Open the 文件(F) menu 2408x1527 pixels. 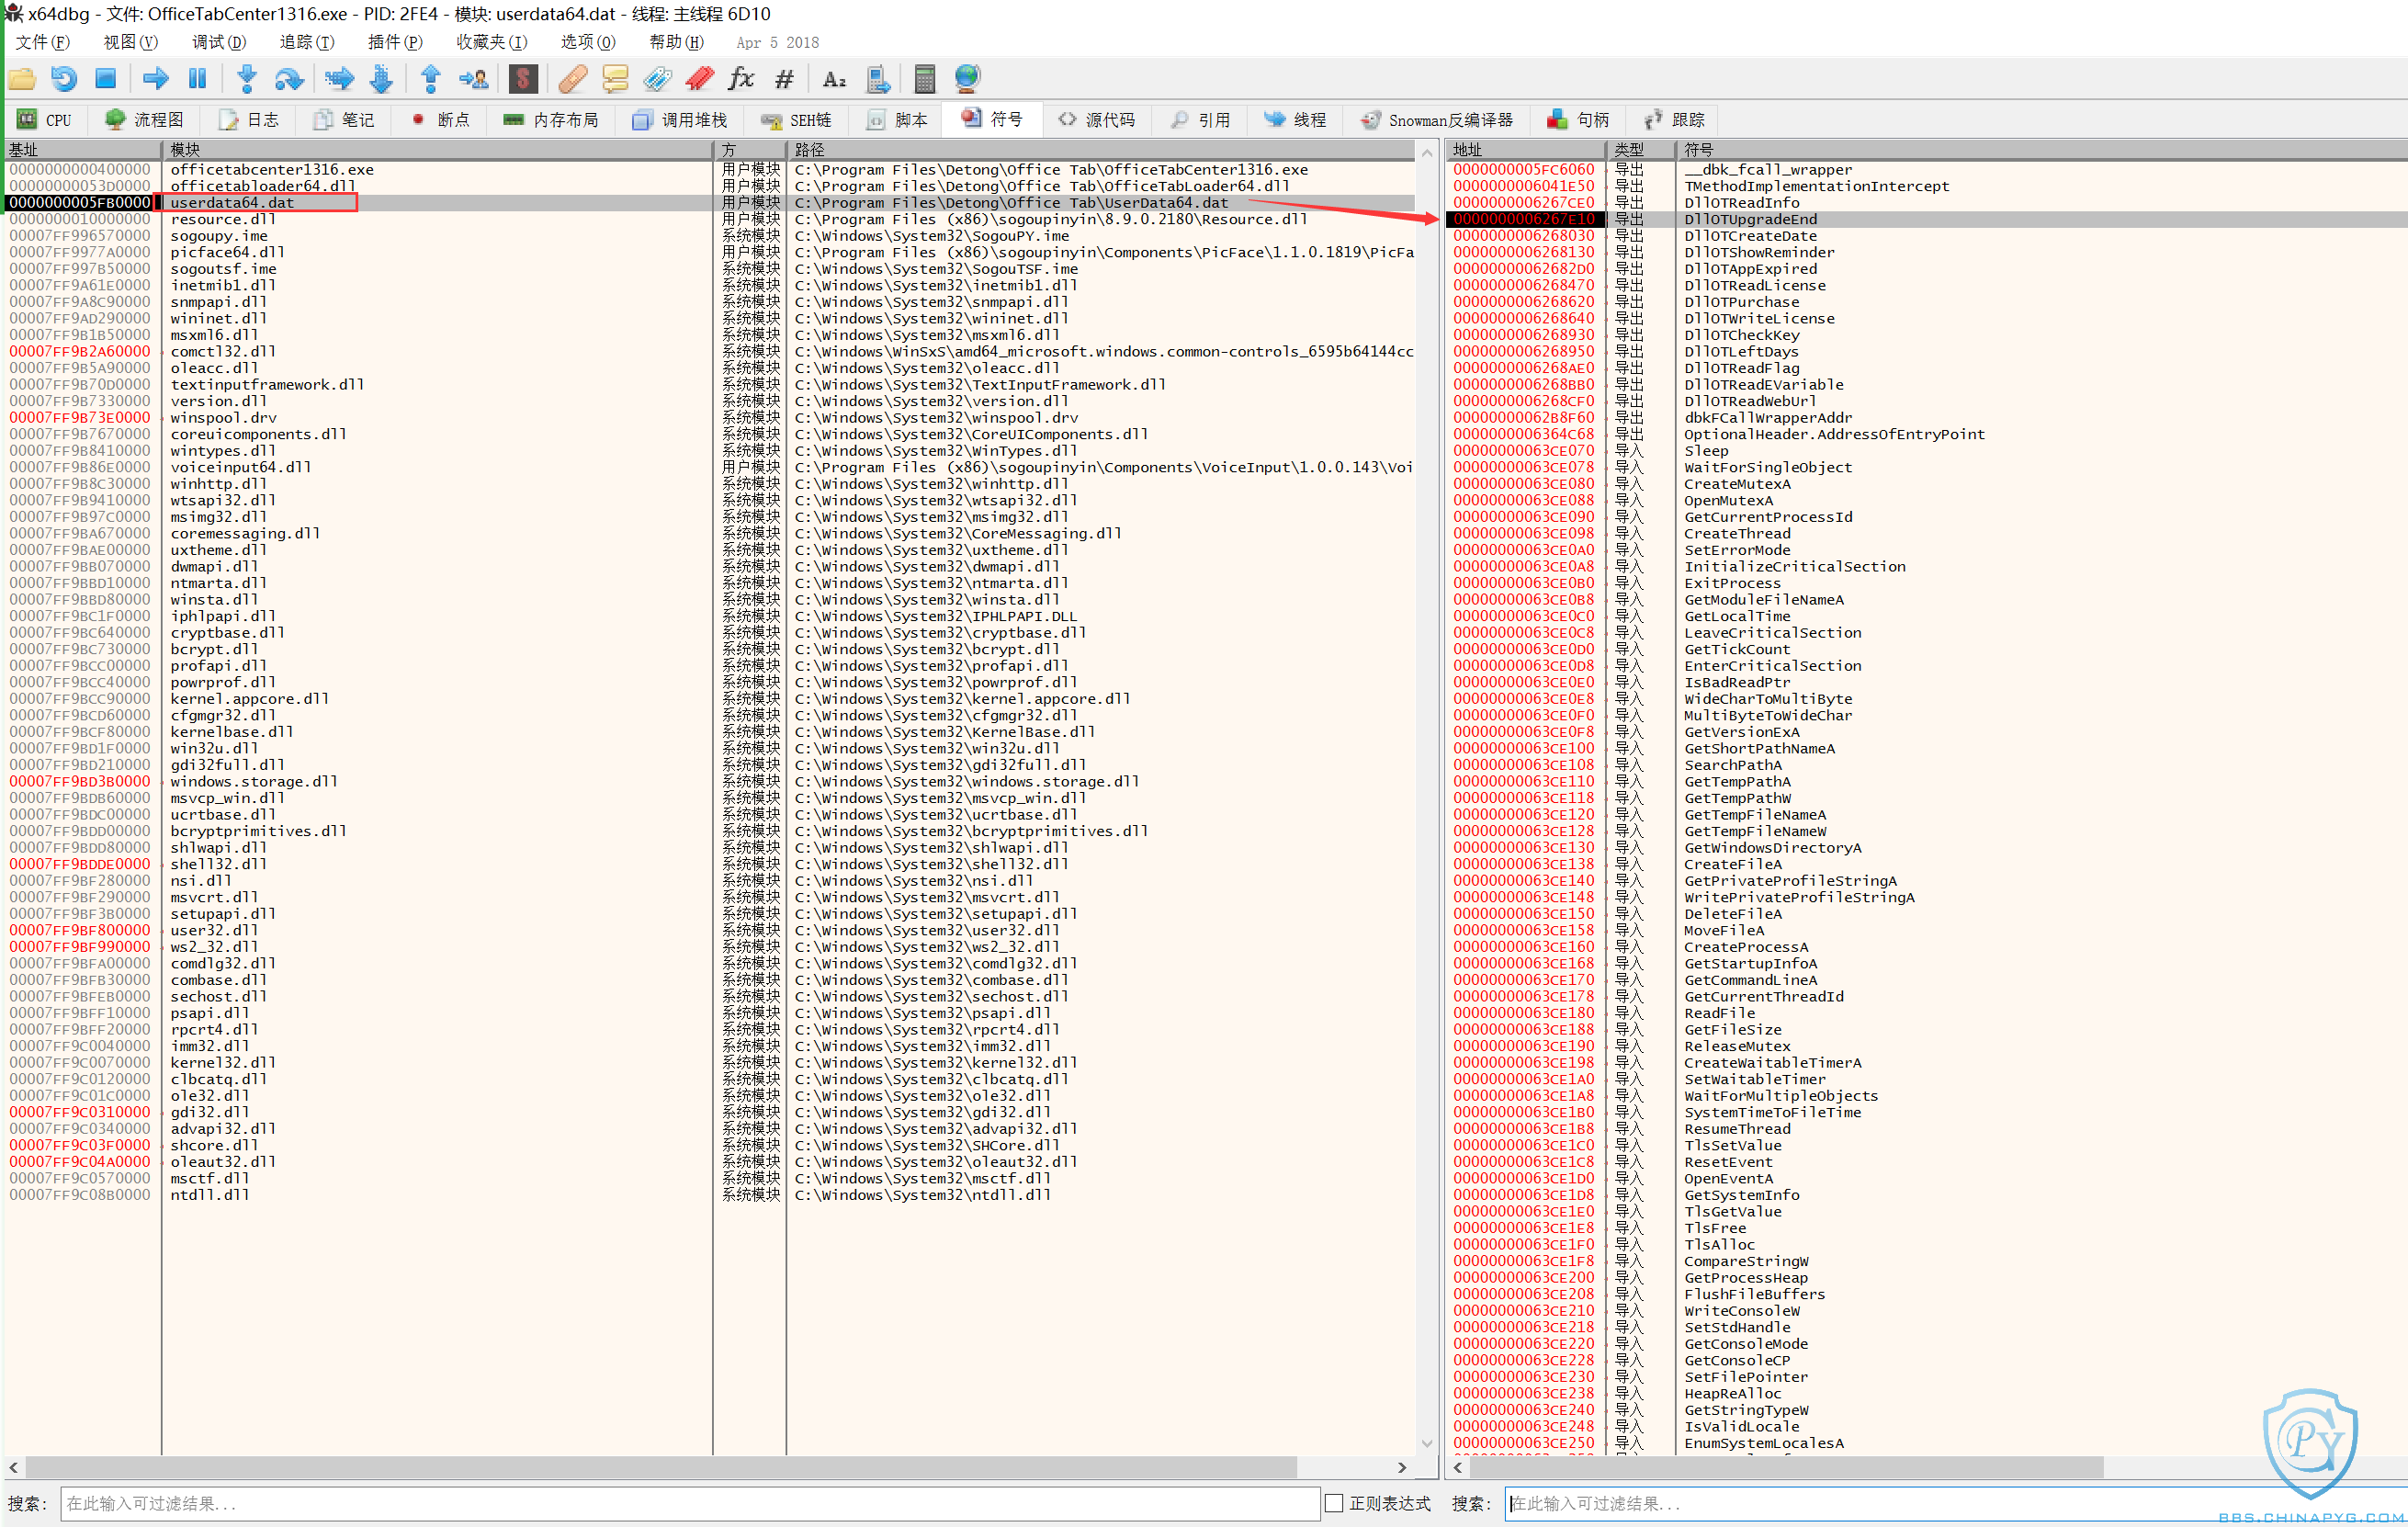pyautogui.click(x=42, y=42)
